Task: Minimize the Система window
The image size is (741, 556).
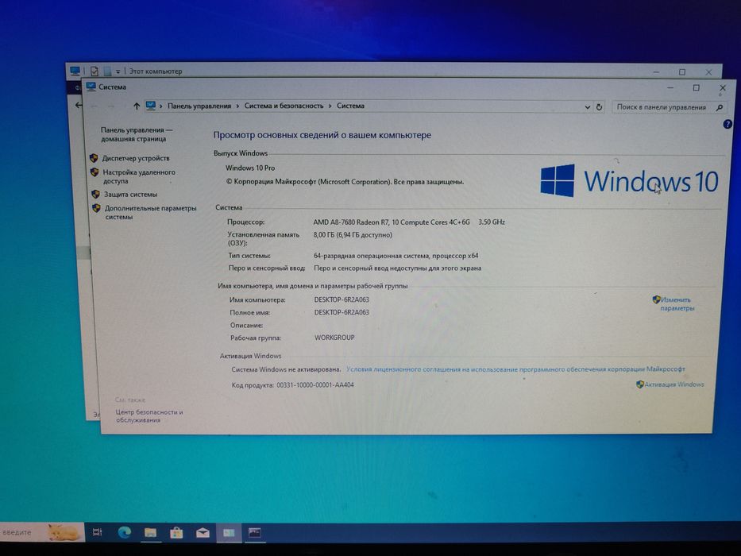Action: click(670, 88)
